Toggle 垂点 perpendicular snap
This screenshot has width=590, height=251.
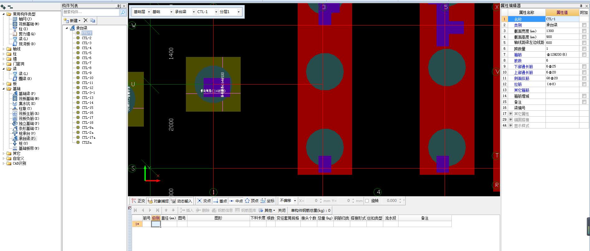(220, 201)
